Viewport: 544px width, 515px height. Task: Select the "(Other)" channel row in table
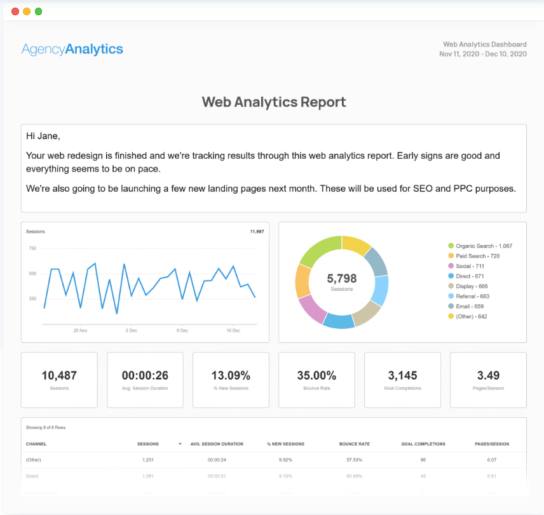(274, 460)
